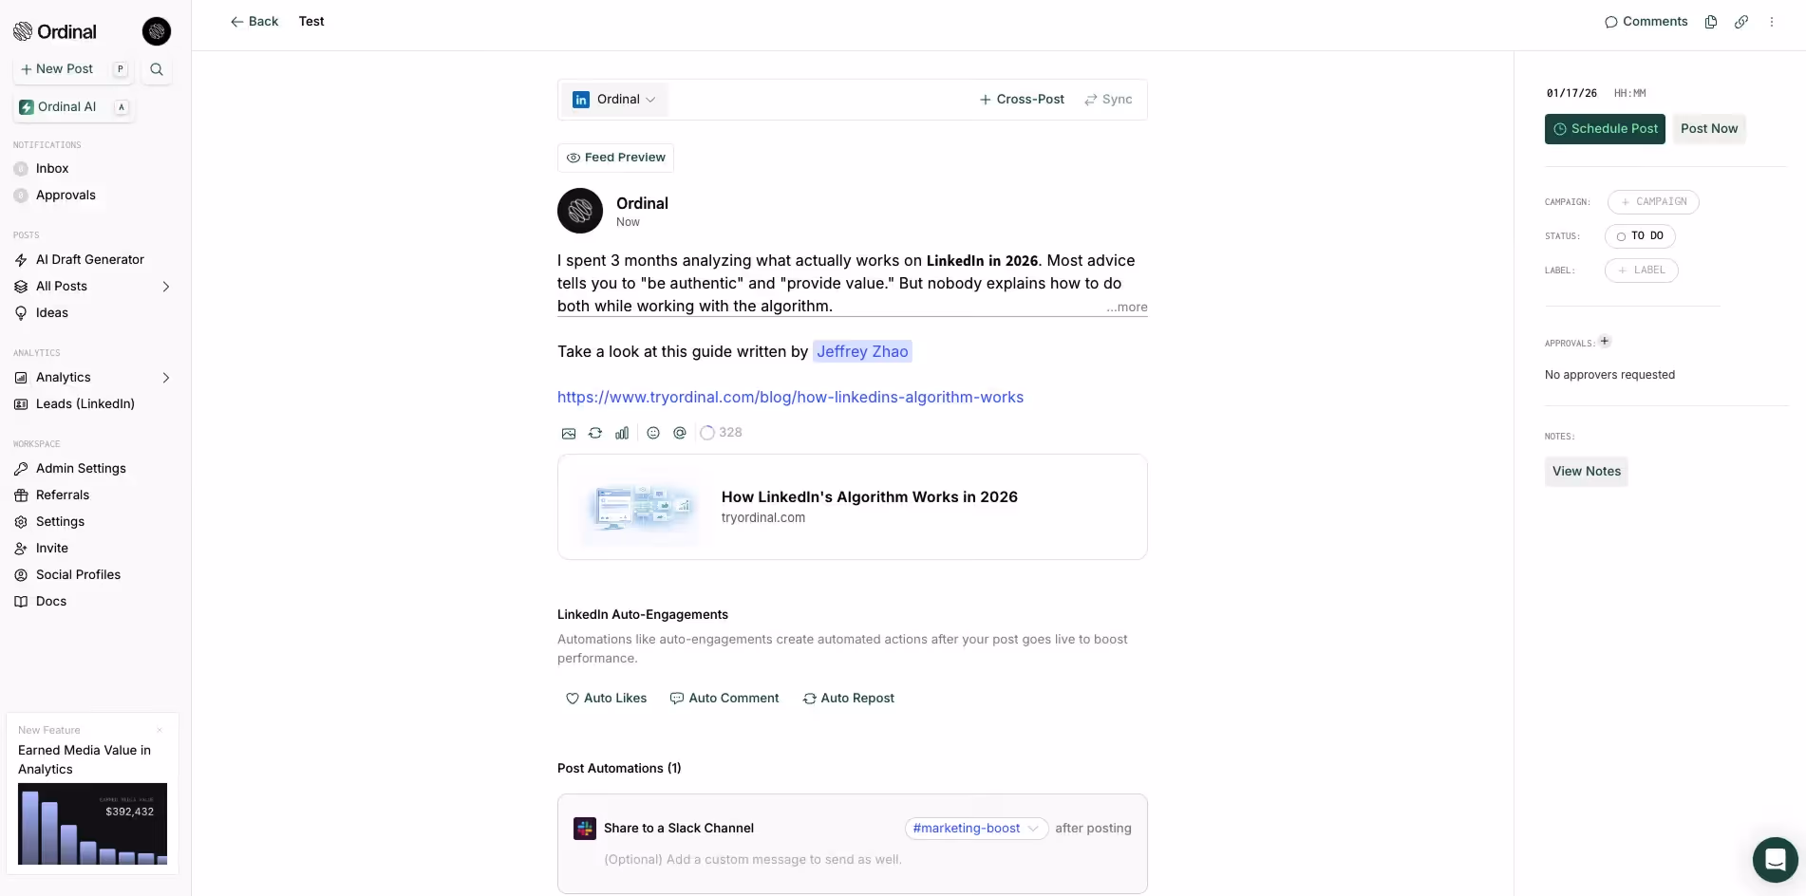Open the search icon in sidebar
Screen dimensions: 1806x896
click(157, 69)
